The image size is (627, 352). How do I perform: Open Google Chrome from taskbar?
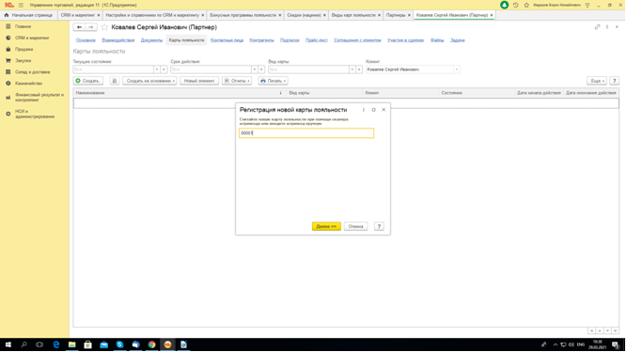point(151,344)
